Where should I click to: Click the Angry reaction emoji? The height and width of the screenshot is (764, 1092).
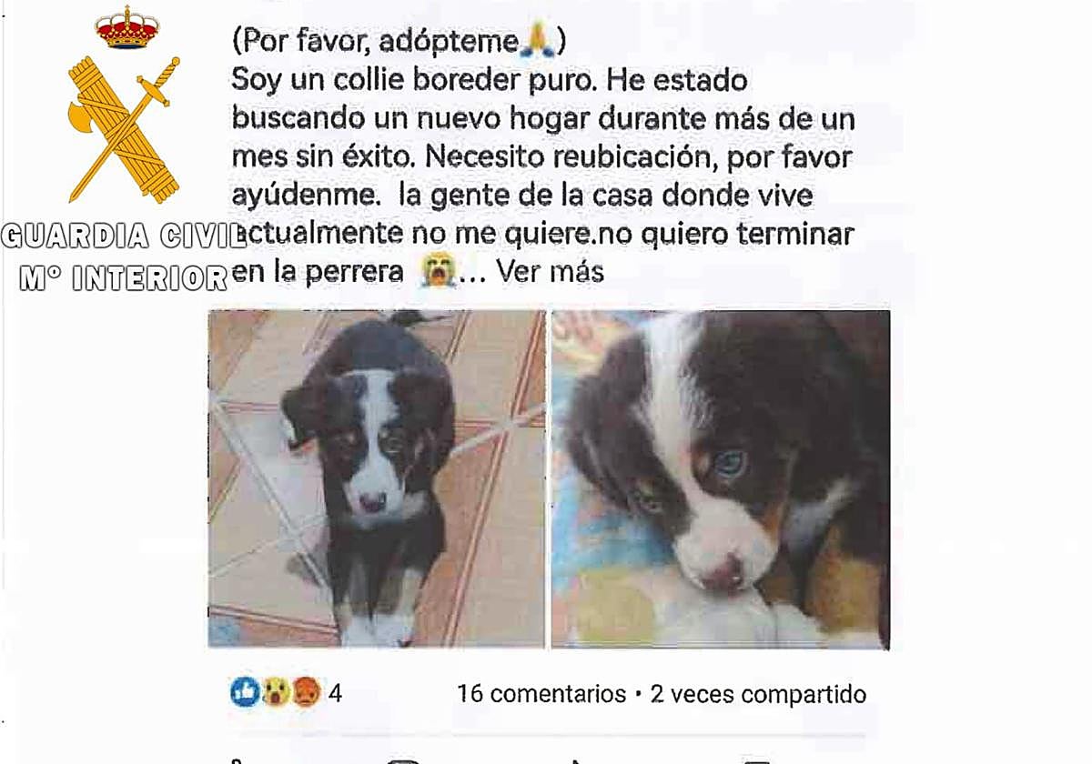[x=306, y=693]
